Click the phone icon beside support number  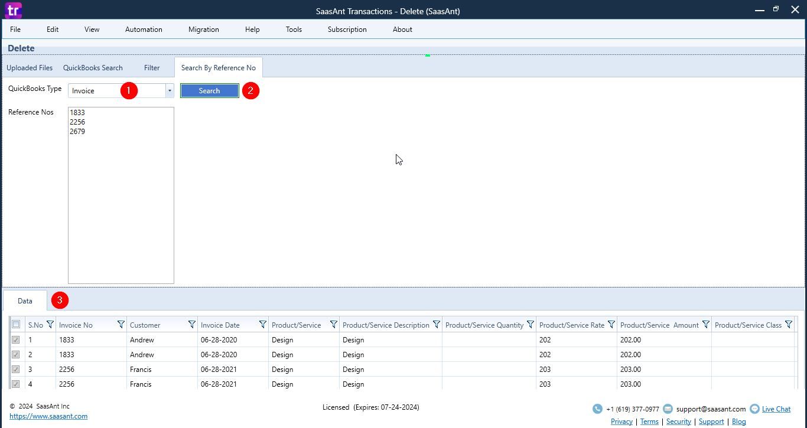coord(597,409)
